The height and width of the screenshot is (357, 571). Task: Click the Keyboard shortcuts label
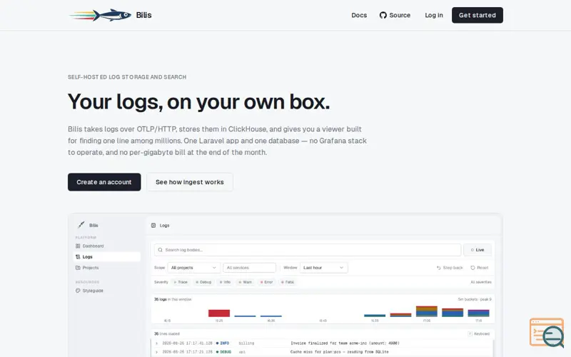coord(482,333)
